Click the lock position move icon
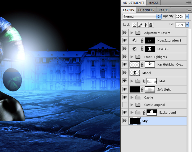Viewport: 192px width, 152px height. point(146,25)
